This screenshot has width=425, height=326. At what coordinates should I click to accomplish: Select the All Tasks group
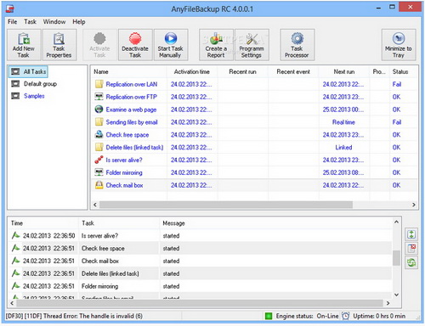pos(29,71)
